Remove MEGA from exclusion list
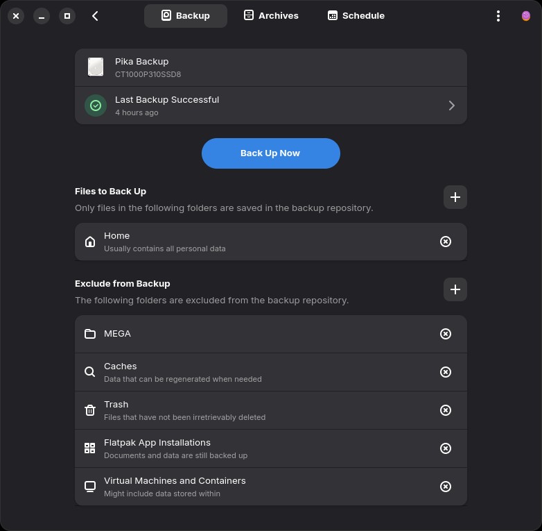The image size is (542, 531). coord(446,334)
